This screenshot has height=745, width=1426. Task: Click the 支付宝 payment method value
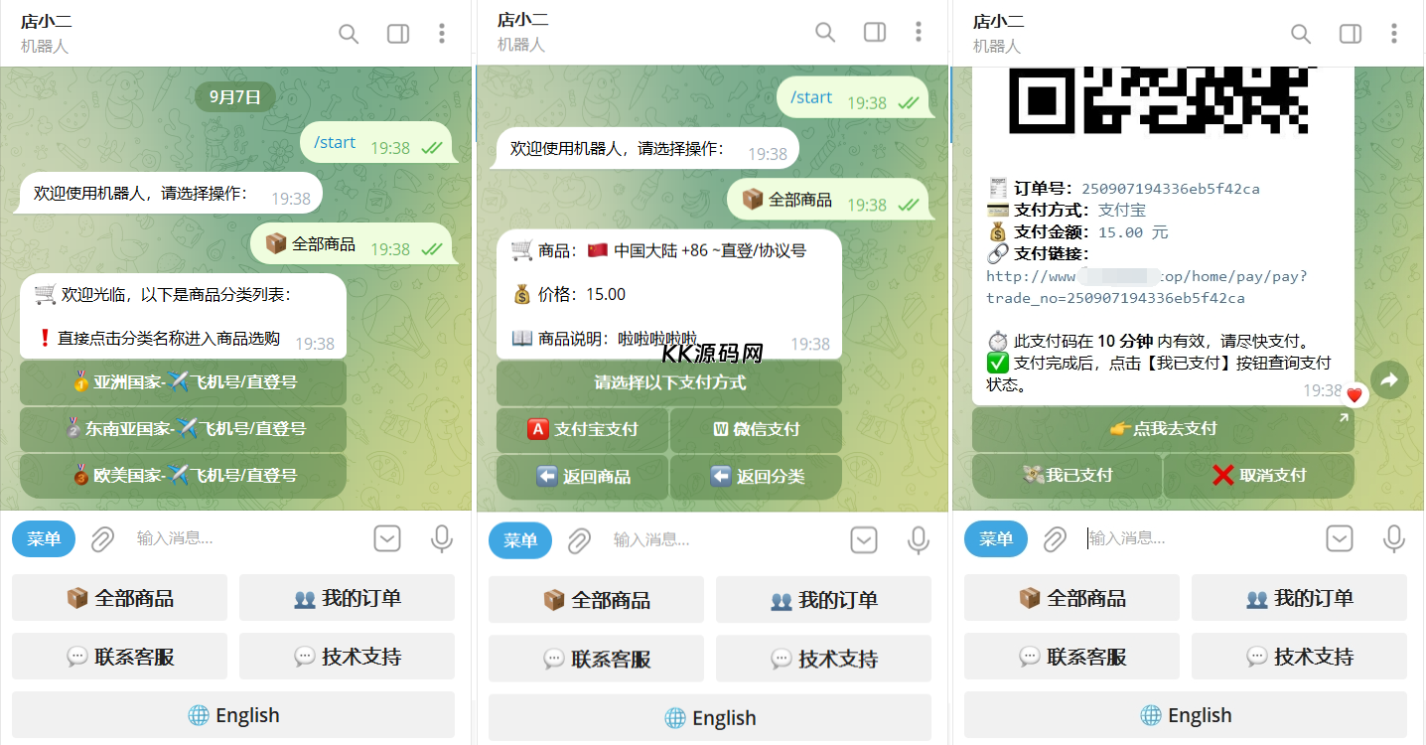[1122, 211]
